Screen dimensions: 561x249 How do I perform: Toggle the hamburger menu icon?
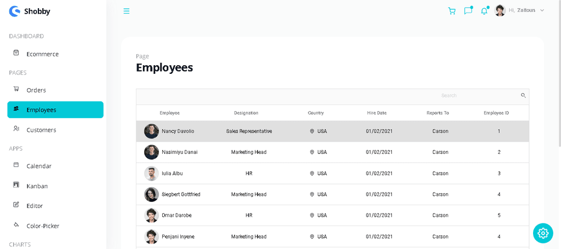127,11
